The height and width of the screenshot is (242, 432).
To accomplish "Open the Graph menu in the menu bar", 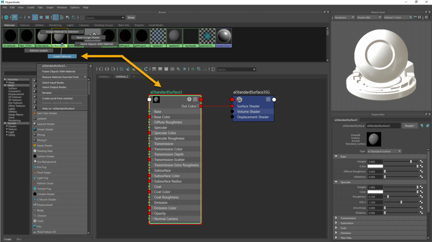I will tap(50, 8).
